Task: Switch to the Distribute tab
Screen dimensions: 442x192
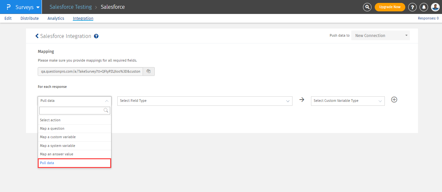Action: tap(30, 18)
